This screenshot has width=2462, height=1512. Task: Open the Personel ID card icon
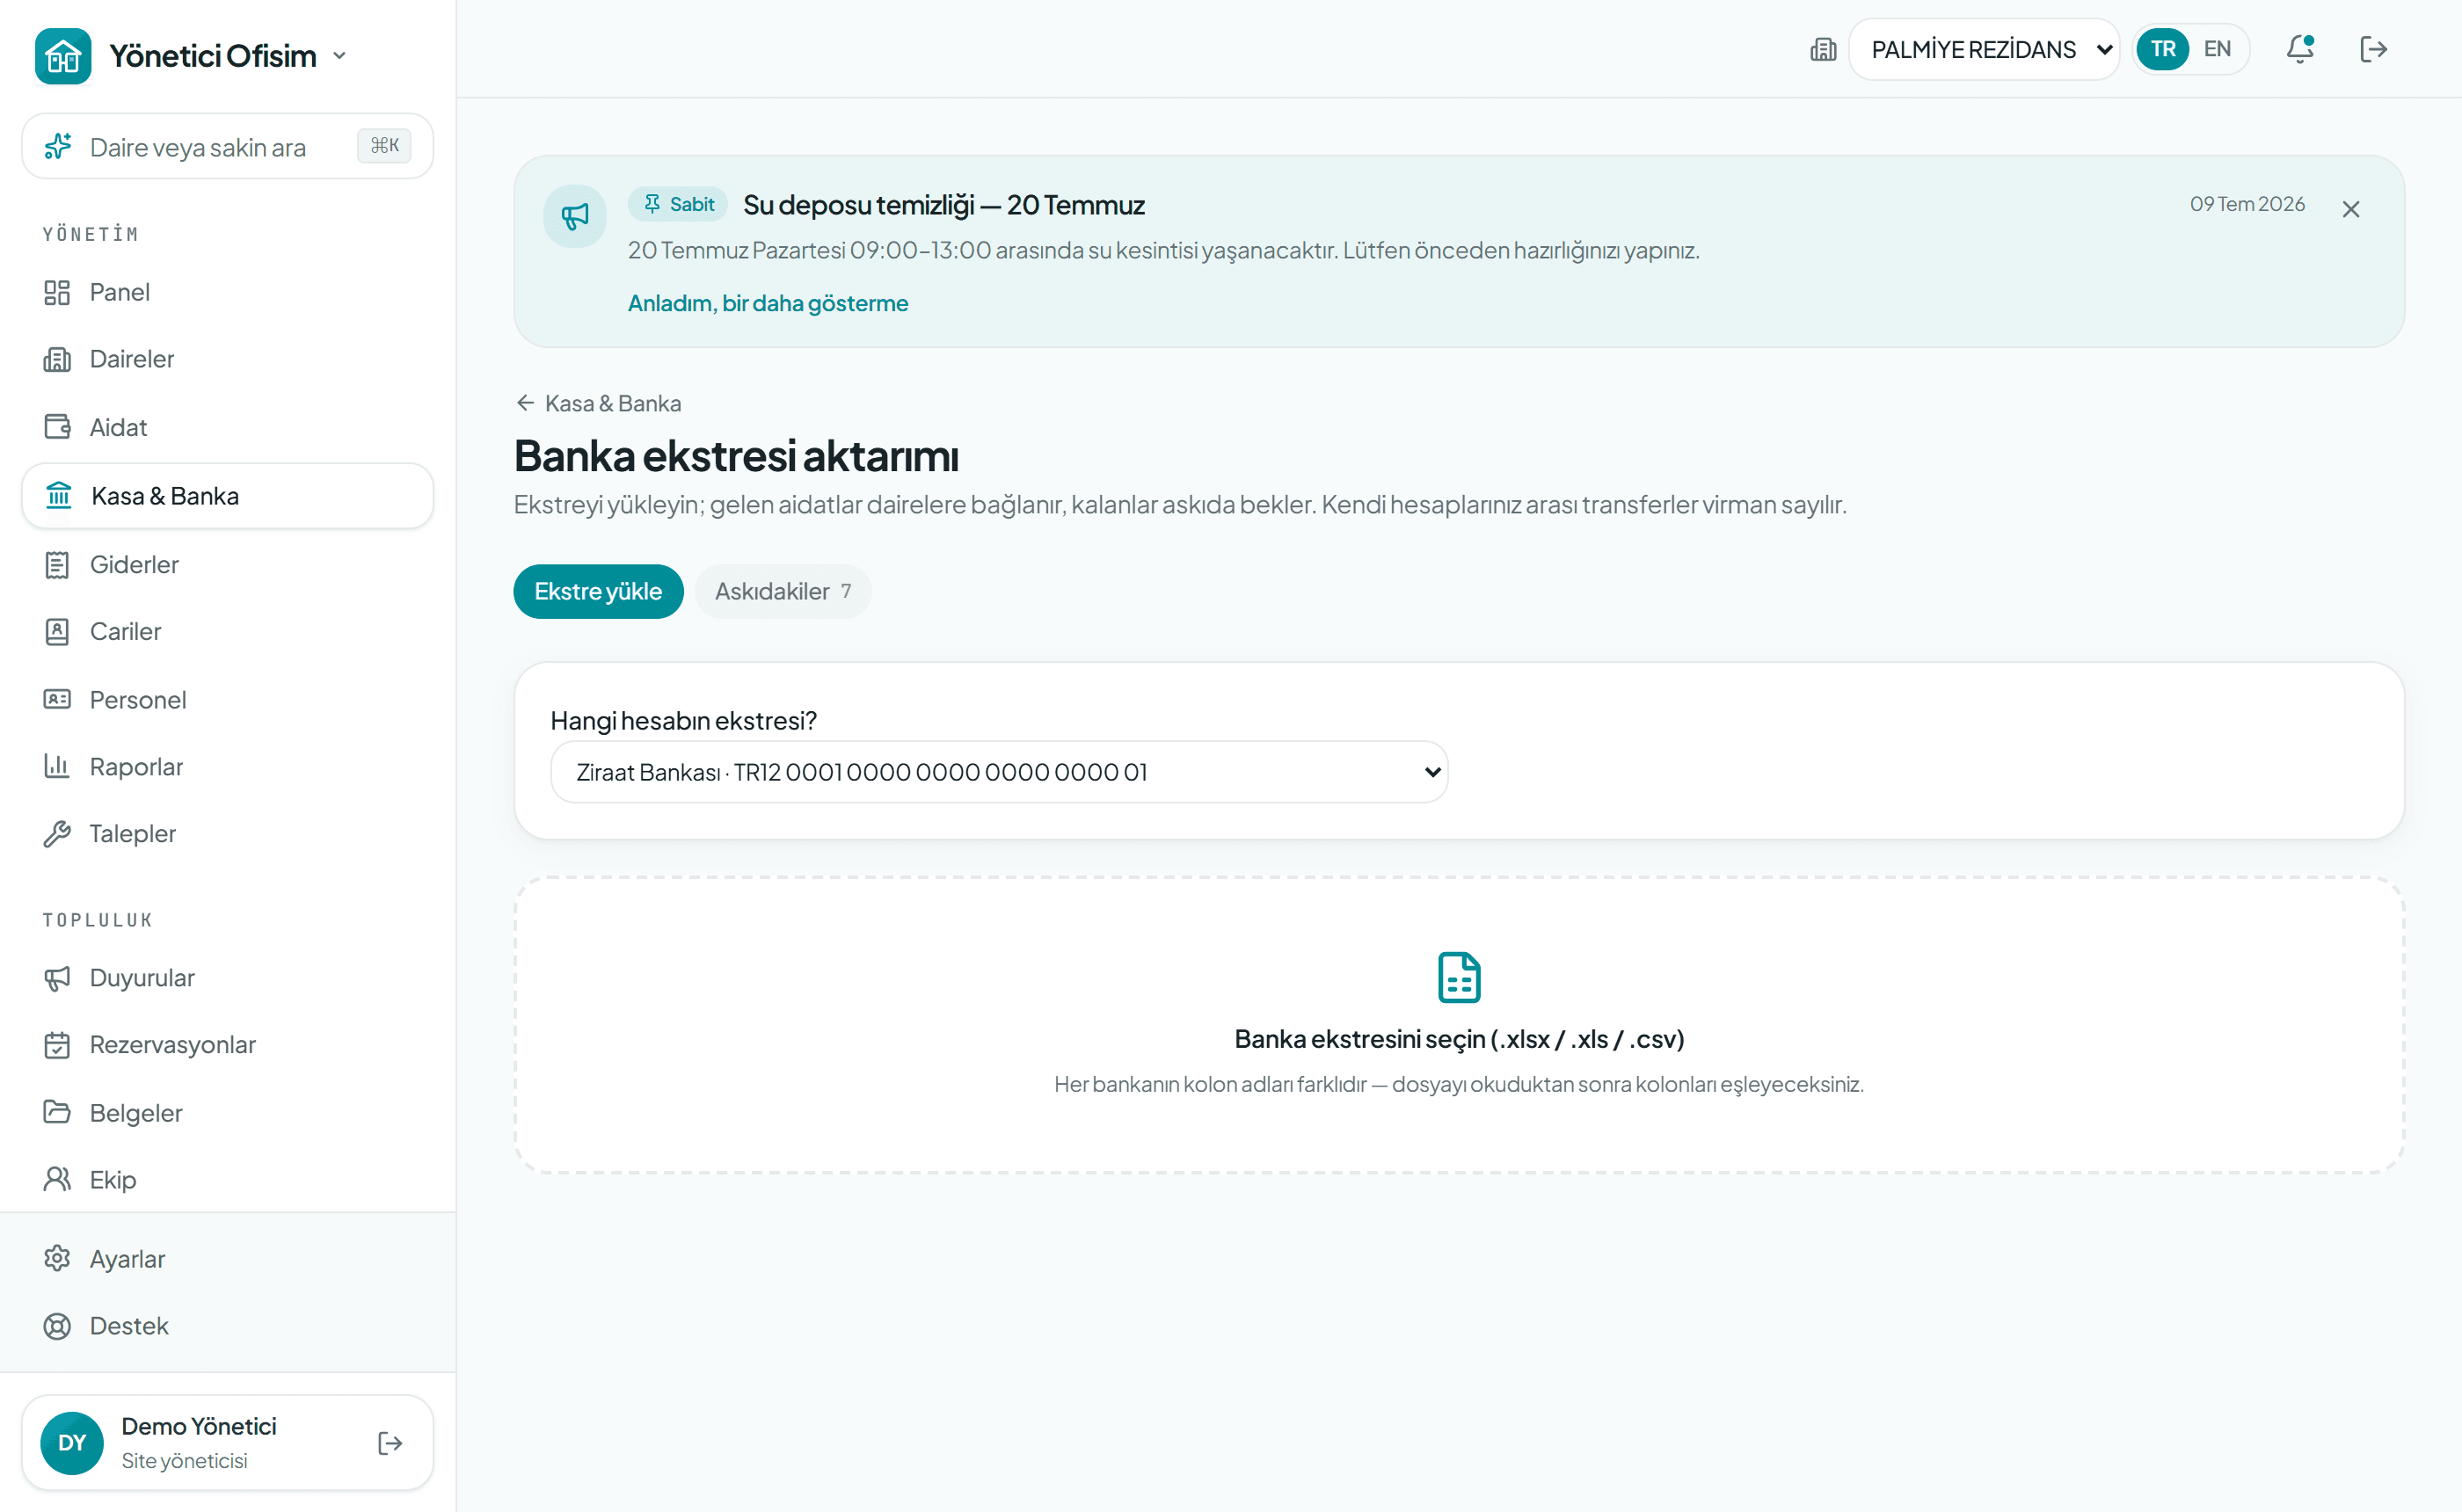click(x=57, y=699)
